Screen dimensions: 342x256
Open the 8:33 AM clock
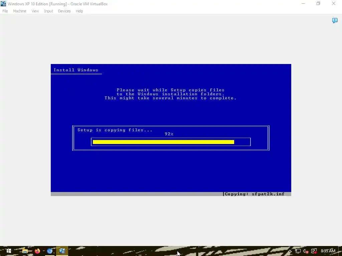pyautogui.click(x=328, y=251)
